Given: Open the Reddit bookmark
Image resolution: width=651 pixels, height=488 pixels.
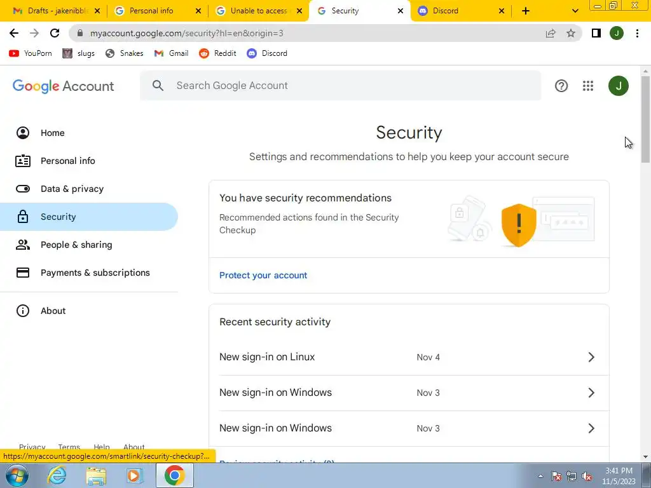Looking at the screenshot, I should point(217,53).
